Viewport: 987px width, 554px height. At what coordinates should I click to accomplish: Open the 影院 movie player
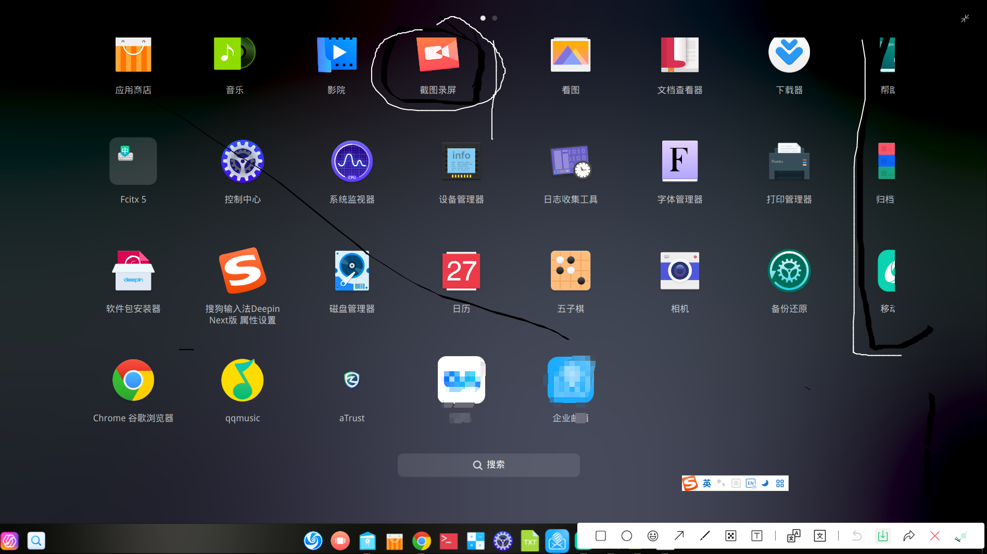click(x=337, y=54)
